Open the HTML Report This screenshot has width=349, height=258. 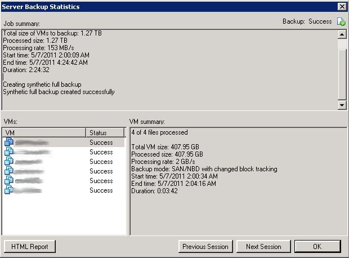(x=30, y=247)
